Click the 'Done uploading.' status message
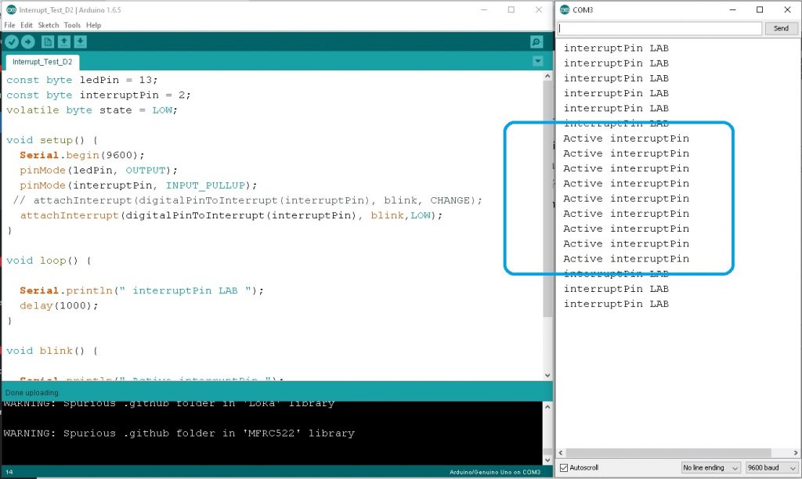 pyautogui.click(x=32, y=393)
